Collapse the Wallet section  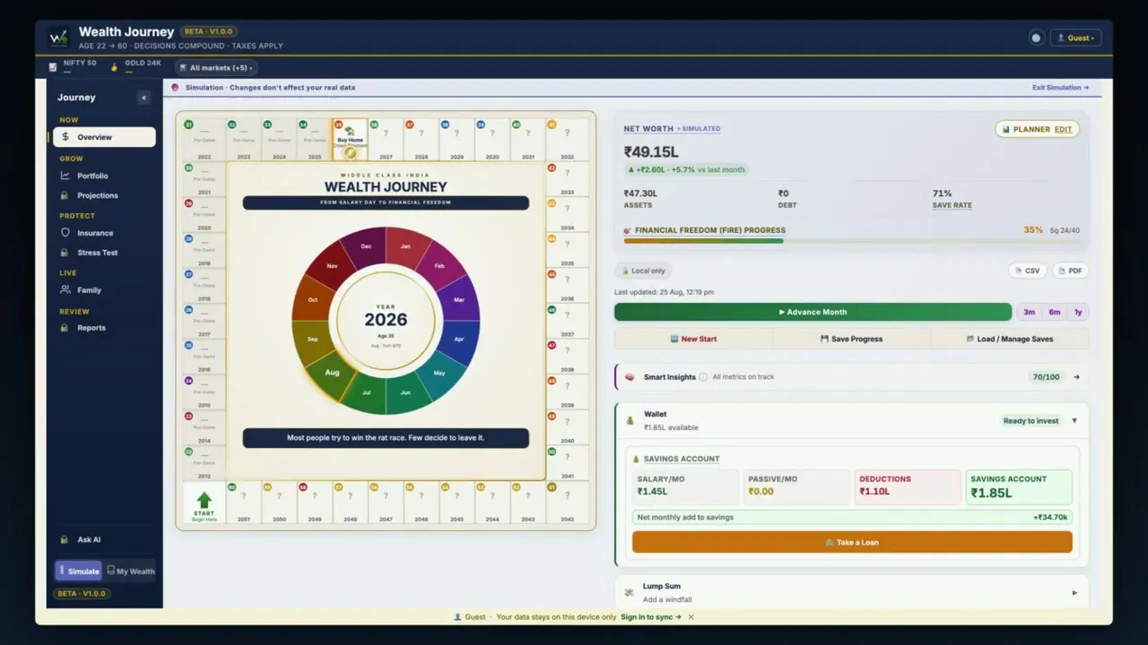(x=1074, y=421)
